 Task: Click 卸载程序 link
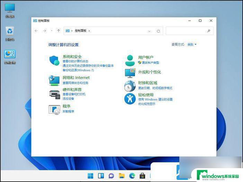click(68, 111)
